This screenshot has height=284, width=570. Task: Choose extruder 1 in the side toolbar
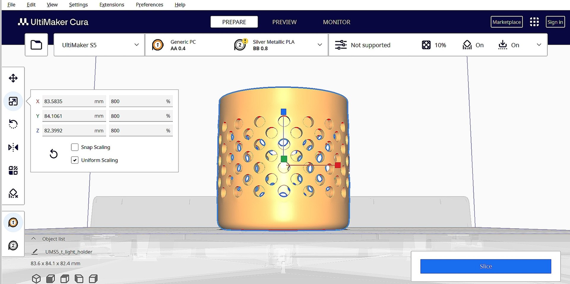click(x=13, y=222)
